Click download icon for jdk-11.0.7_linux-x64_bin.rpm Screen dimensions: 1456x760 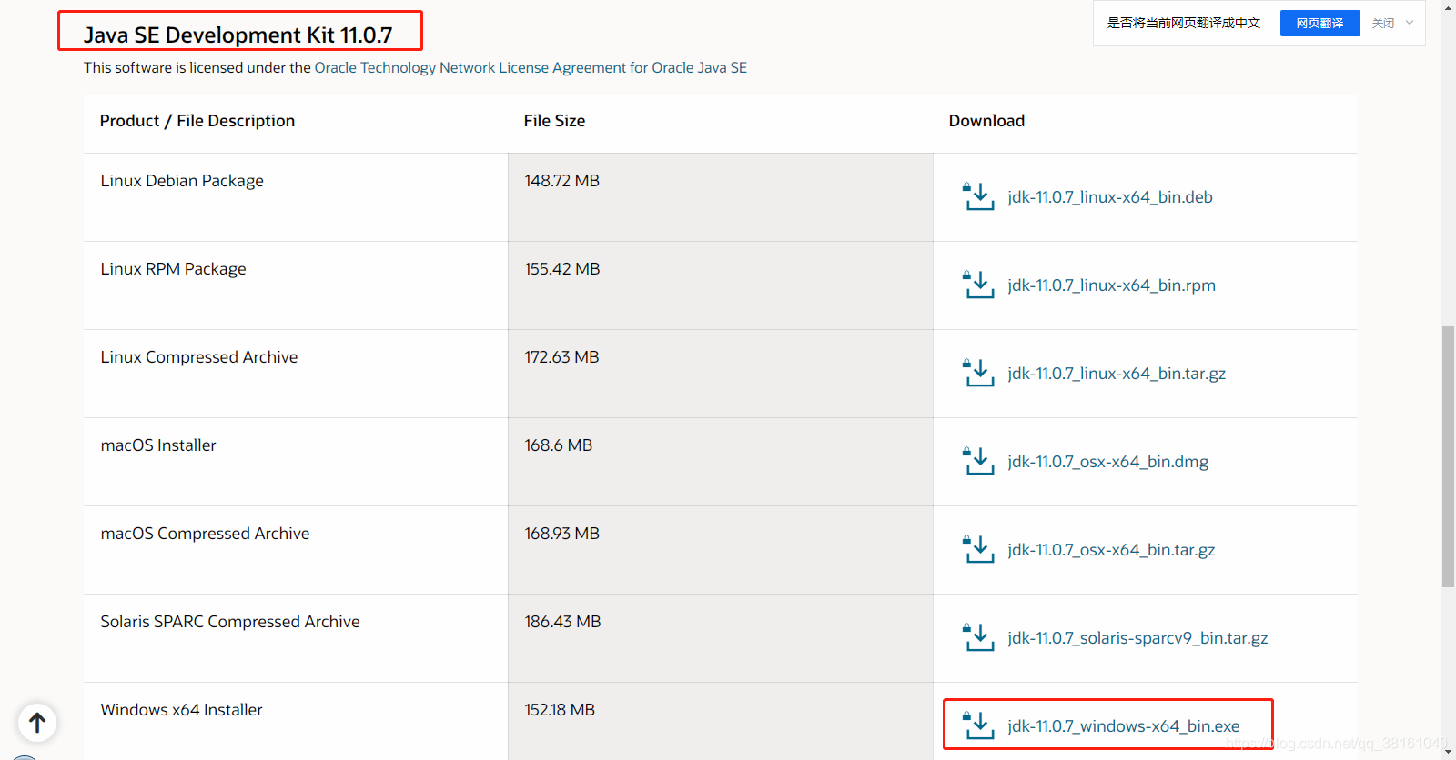tap(978, 285)
